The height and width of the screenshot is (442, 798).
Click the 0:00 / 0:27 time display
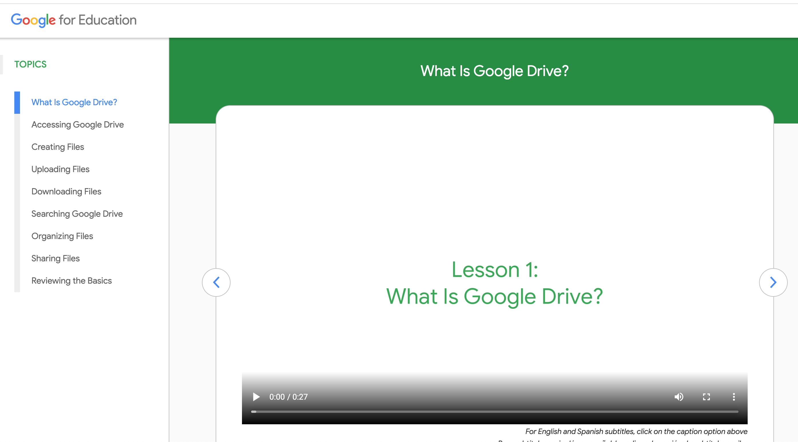click(288, 397)
